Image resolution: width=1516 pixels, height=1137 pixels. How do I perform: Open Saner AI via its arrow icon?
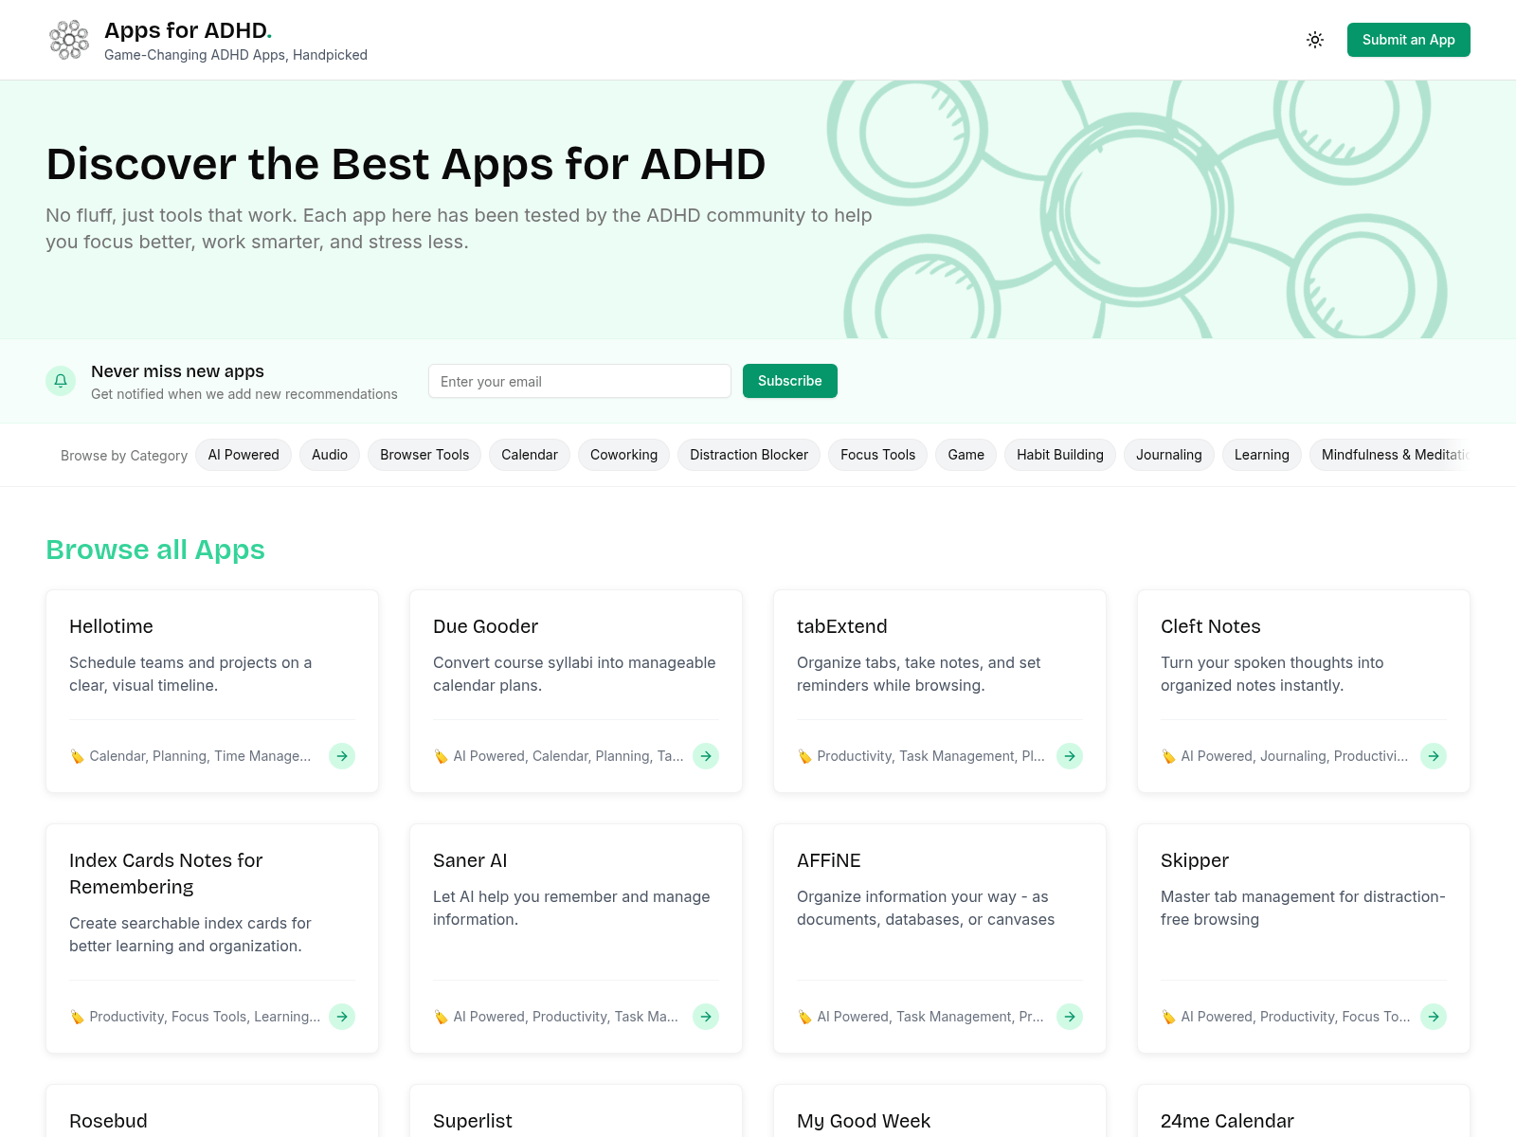(706, 1017)
